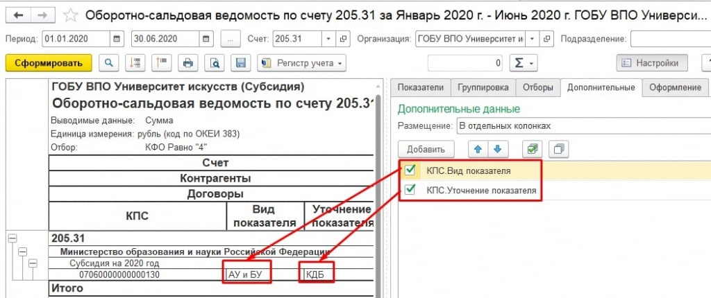The image size is (711, 298).
Task: Open the magnifier search icon in toolbar
Action: (108, 62)
